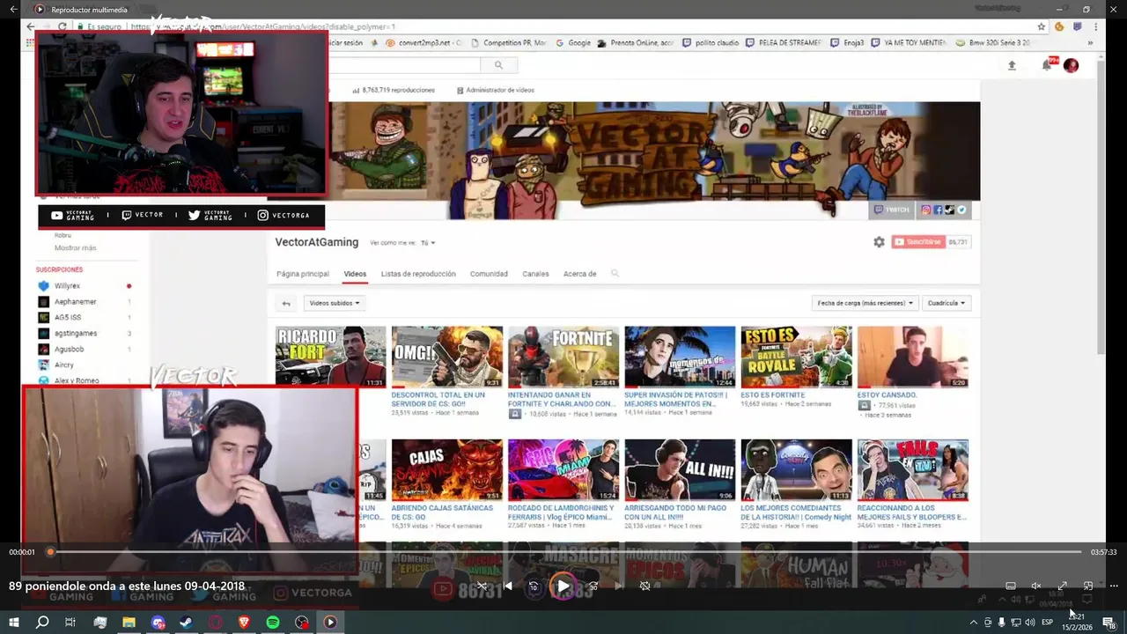Image resolution: width=1127 pixels, height=634 pixels.
Task: Open the player's more options menu
Action: pos(1114,586)
